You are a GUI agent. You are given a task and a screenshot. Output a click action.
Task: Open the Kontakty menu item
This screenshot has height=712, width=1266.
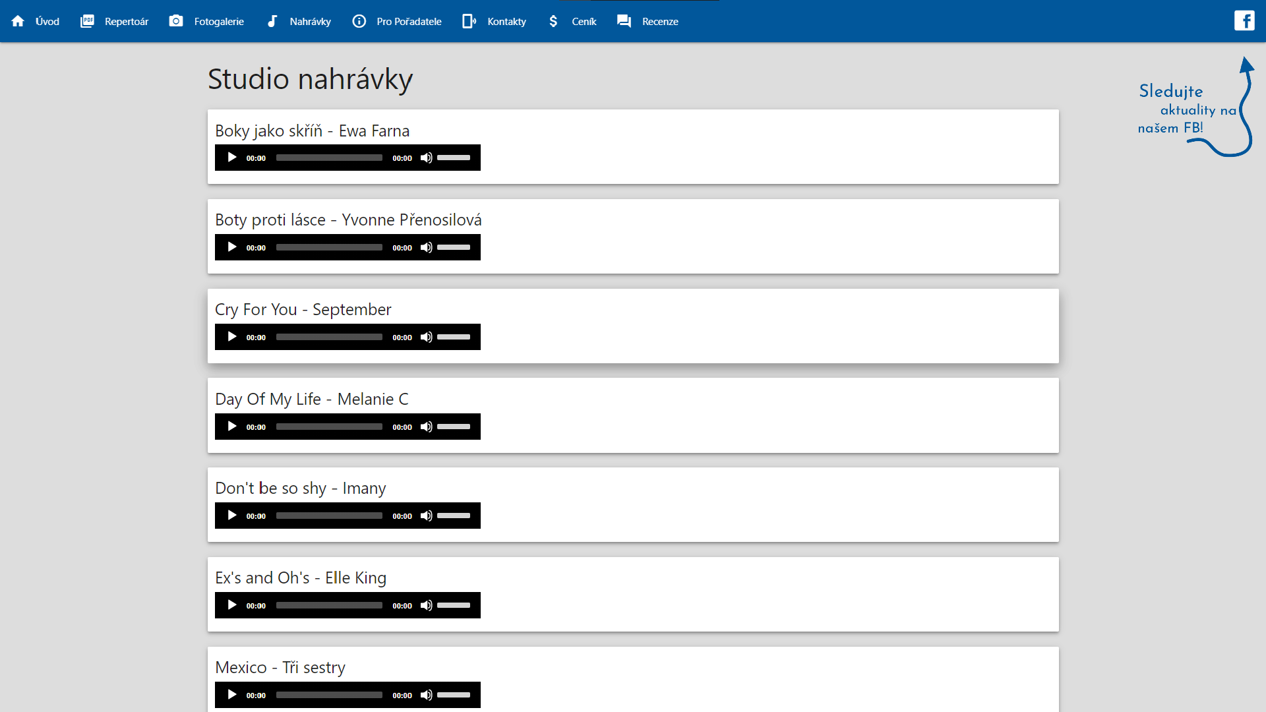(x=506, y=21)
